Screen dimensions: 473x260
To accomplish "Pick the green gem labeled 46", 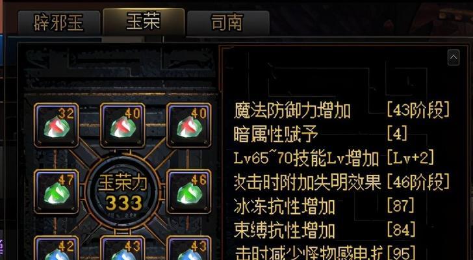I will pyautogui.click(x=189, y=191).
